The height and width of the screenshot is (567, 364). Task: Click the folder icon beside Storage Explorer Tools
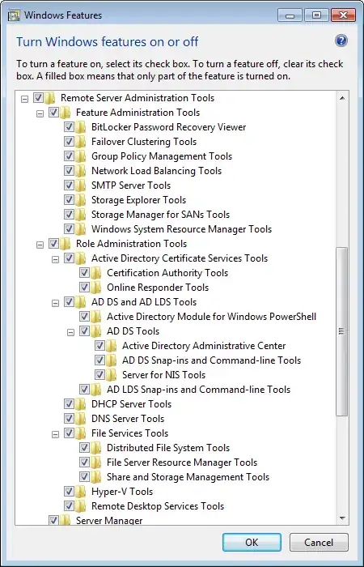pos(81,200)
